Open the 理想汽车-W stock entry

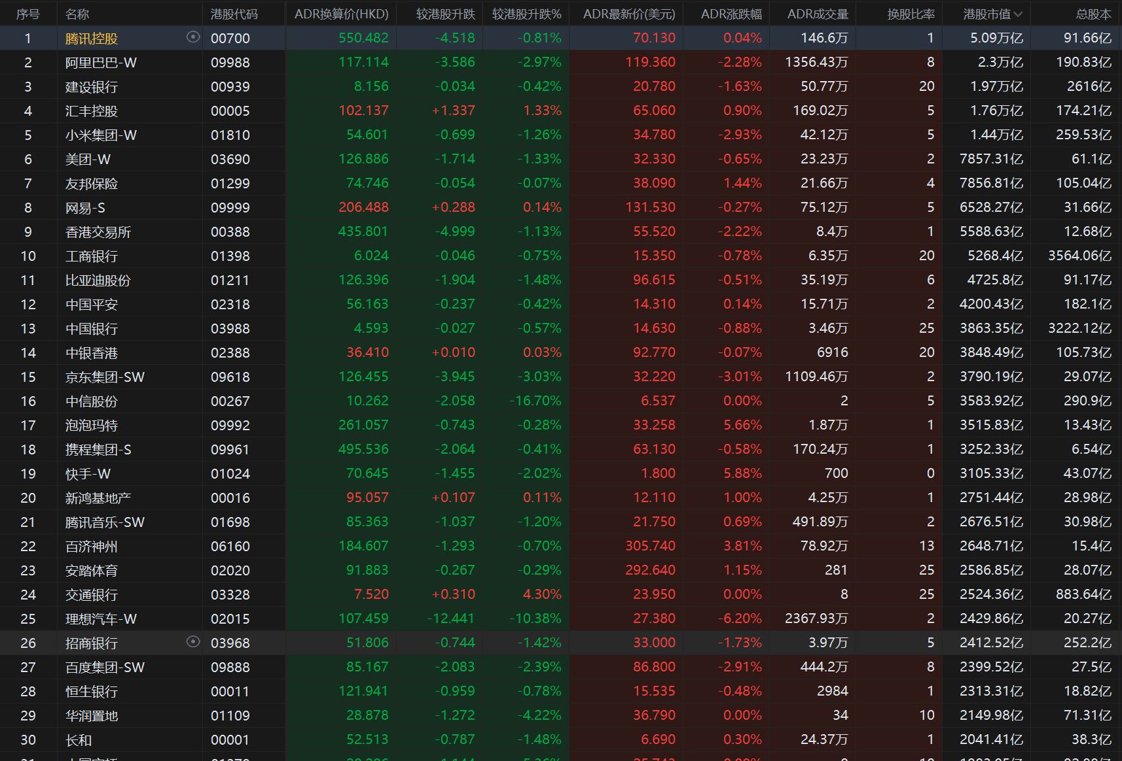click(x=101, y=619)
